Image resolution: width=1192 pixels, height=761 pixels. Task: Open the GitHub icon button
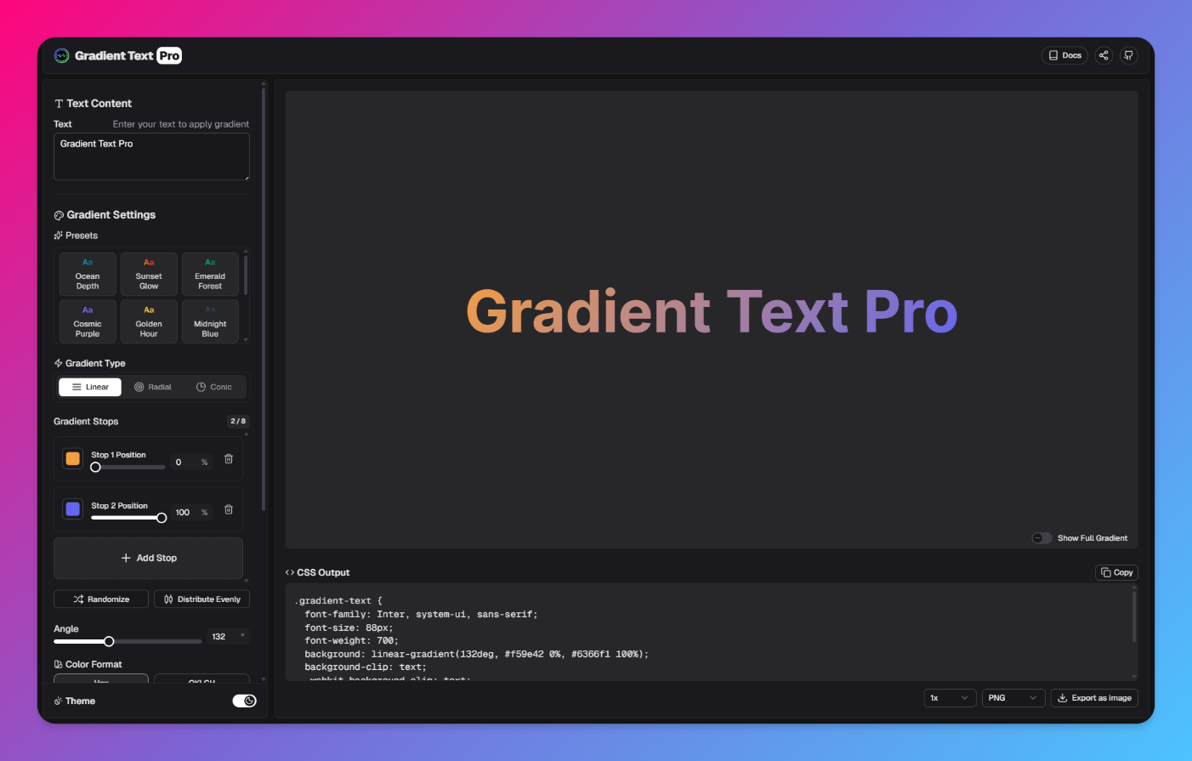(1128, 55)
